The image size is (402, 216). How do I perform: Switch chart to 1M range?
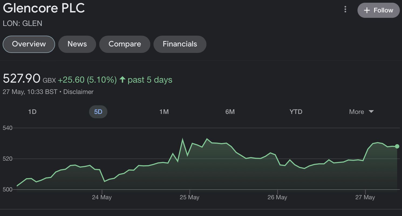(x=164, y=112)
